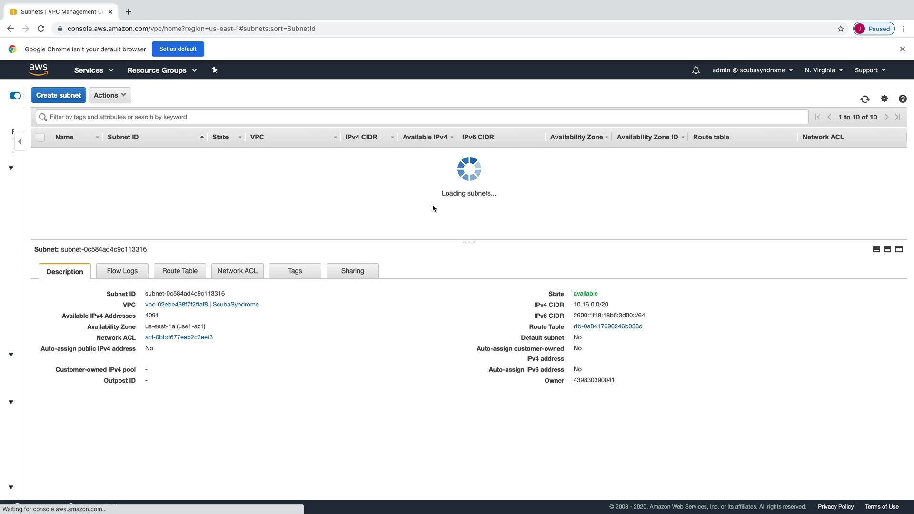Maximize the details pane using rightmost layout icon
The image size is (914, 514).
click(x=899, y=249)
